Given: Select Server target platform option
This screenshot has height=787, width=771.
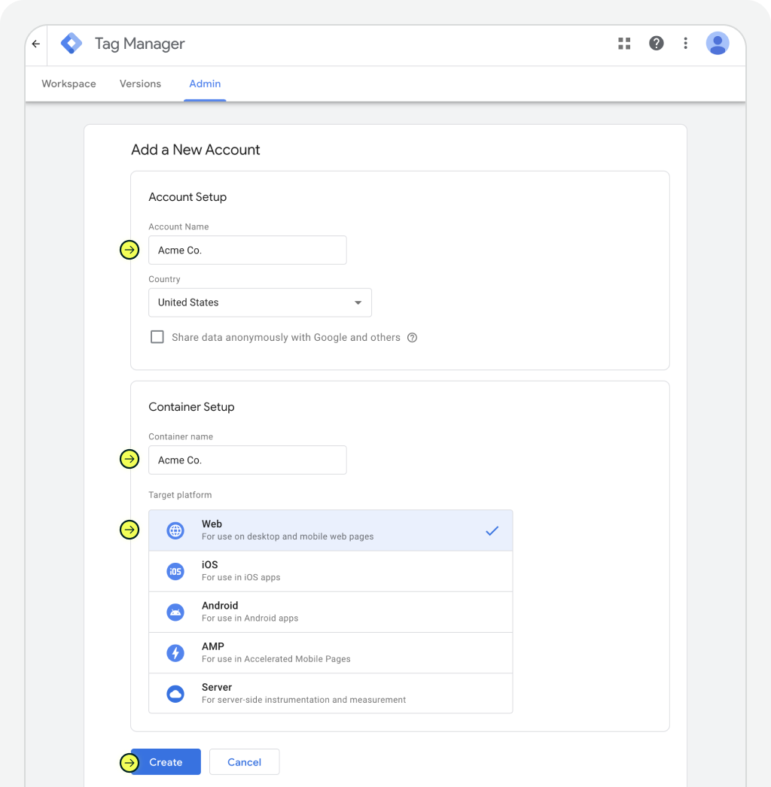Looking at the screenshot, I should [x=331, y=694].
